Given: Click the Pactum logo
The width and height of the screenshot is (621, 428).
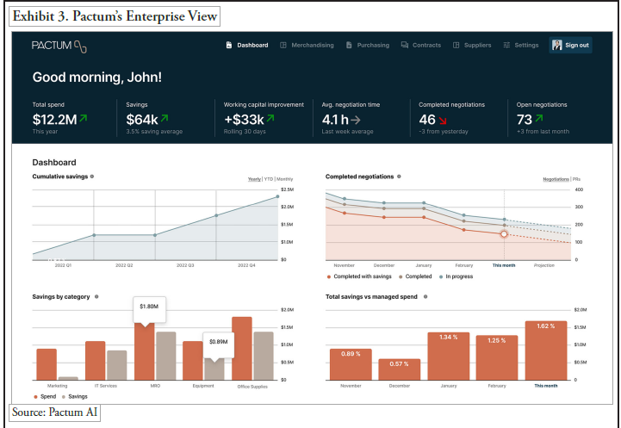Looking at the screenshot, I should (59, 46).
